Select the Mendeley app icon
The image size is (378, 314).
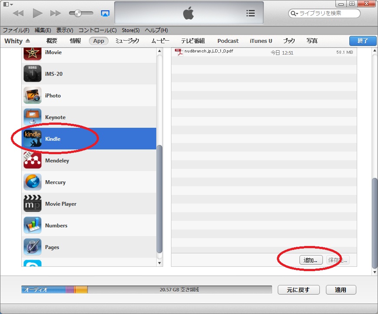[x=32, y=160]
